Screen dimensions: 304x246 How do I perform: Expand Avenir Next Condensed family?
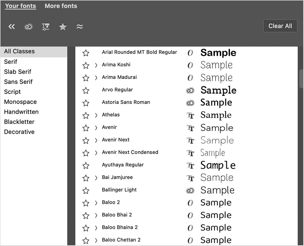pos(96,153)
